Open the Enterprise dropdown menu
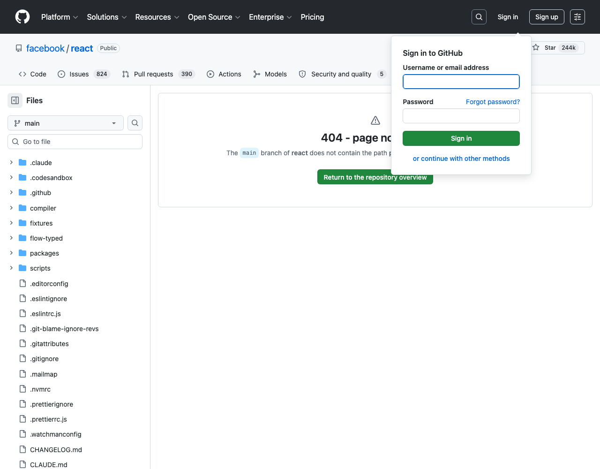This screenshot has width=600, height=469. pos(270,17)
